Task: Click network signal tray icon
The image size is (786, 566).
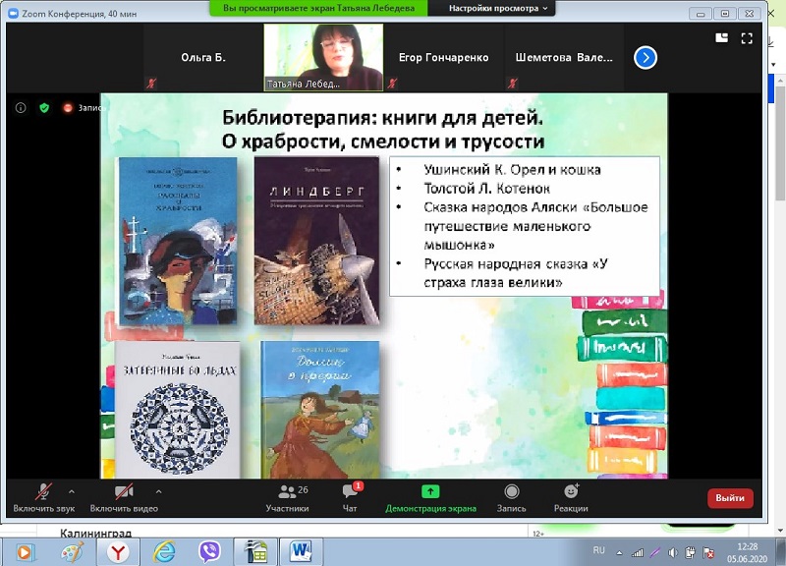Action: coord(638,553)
